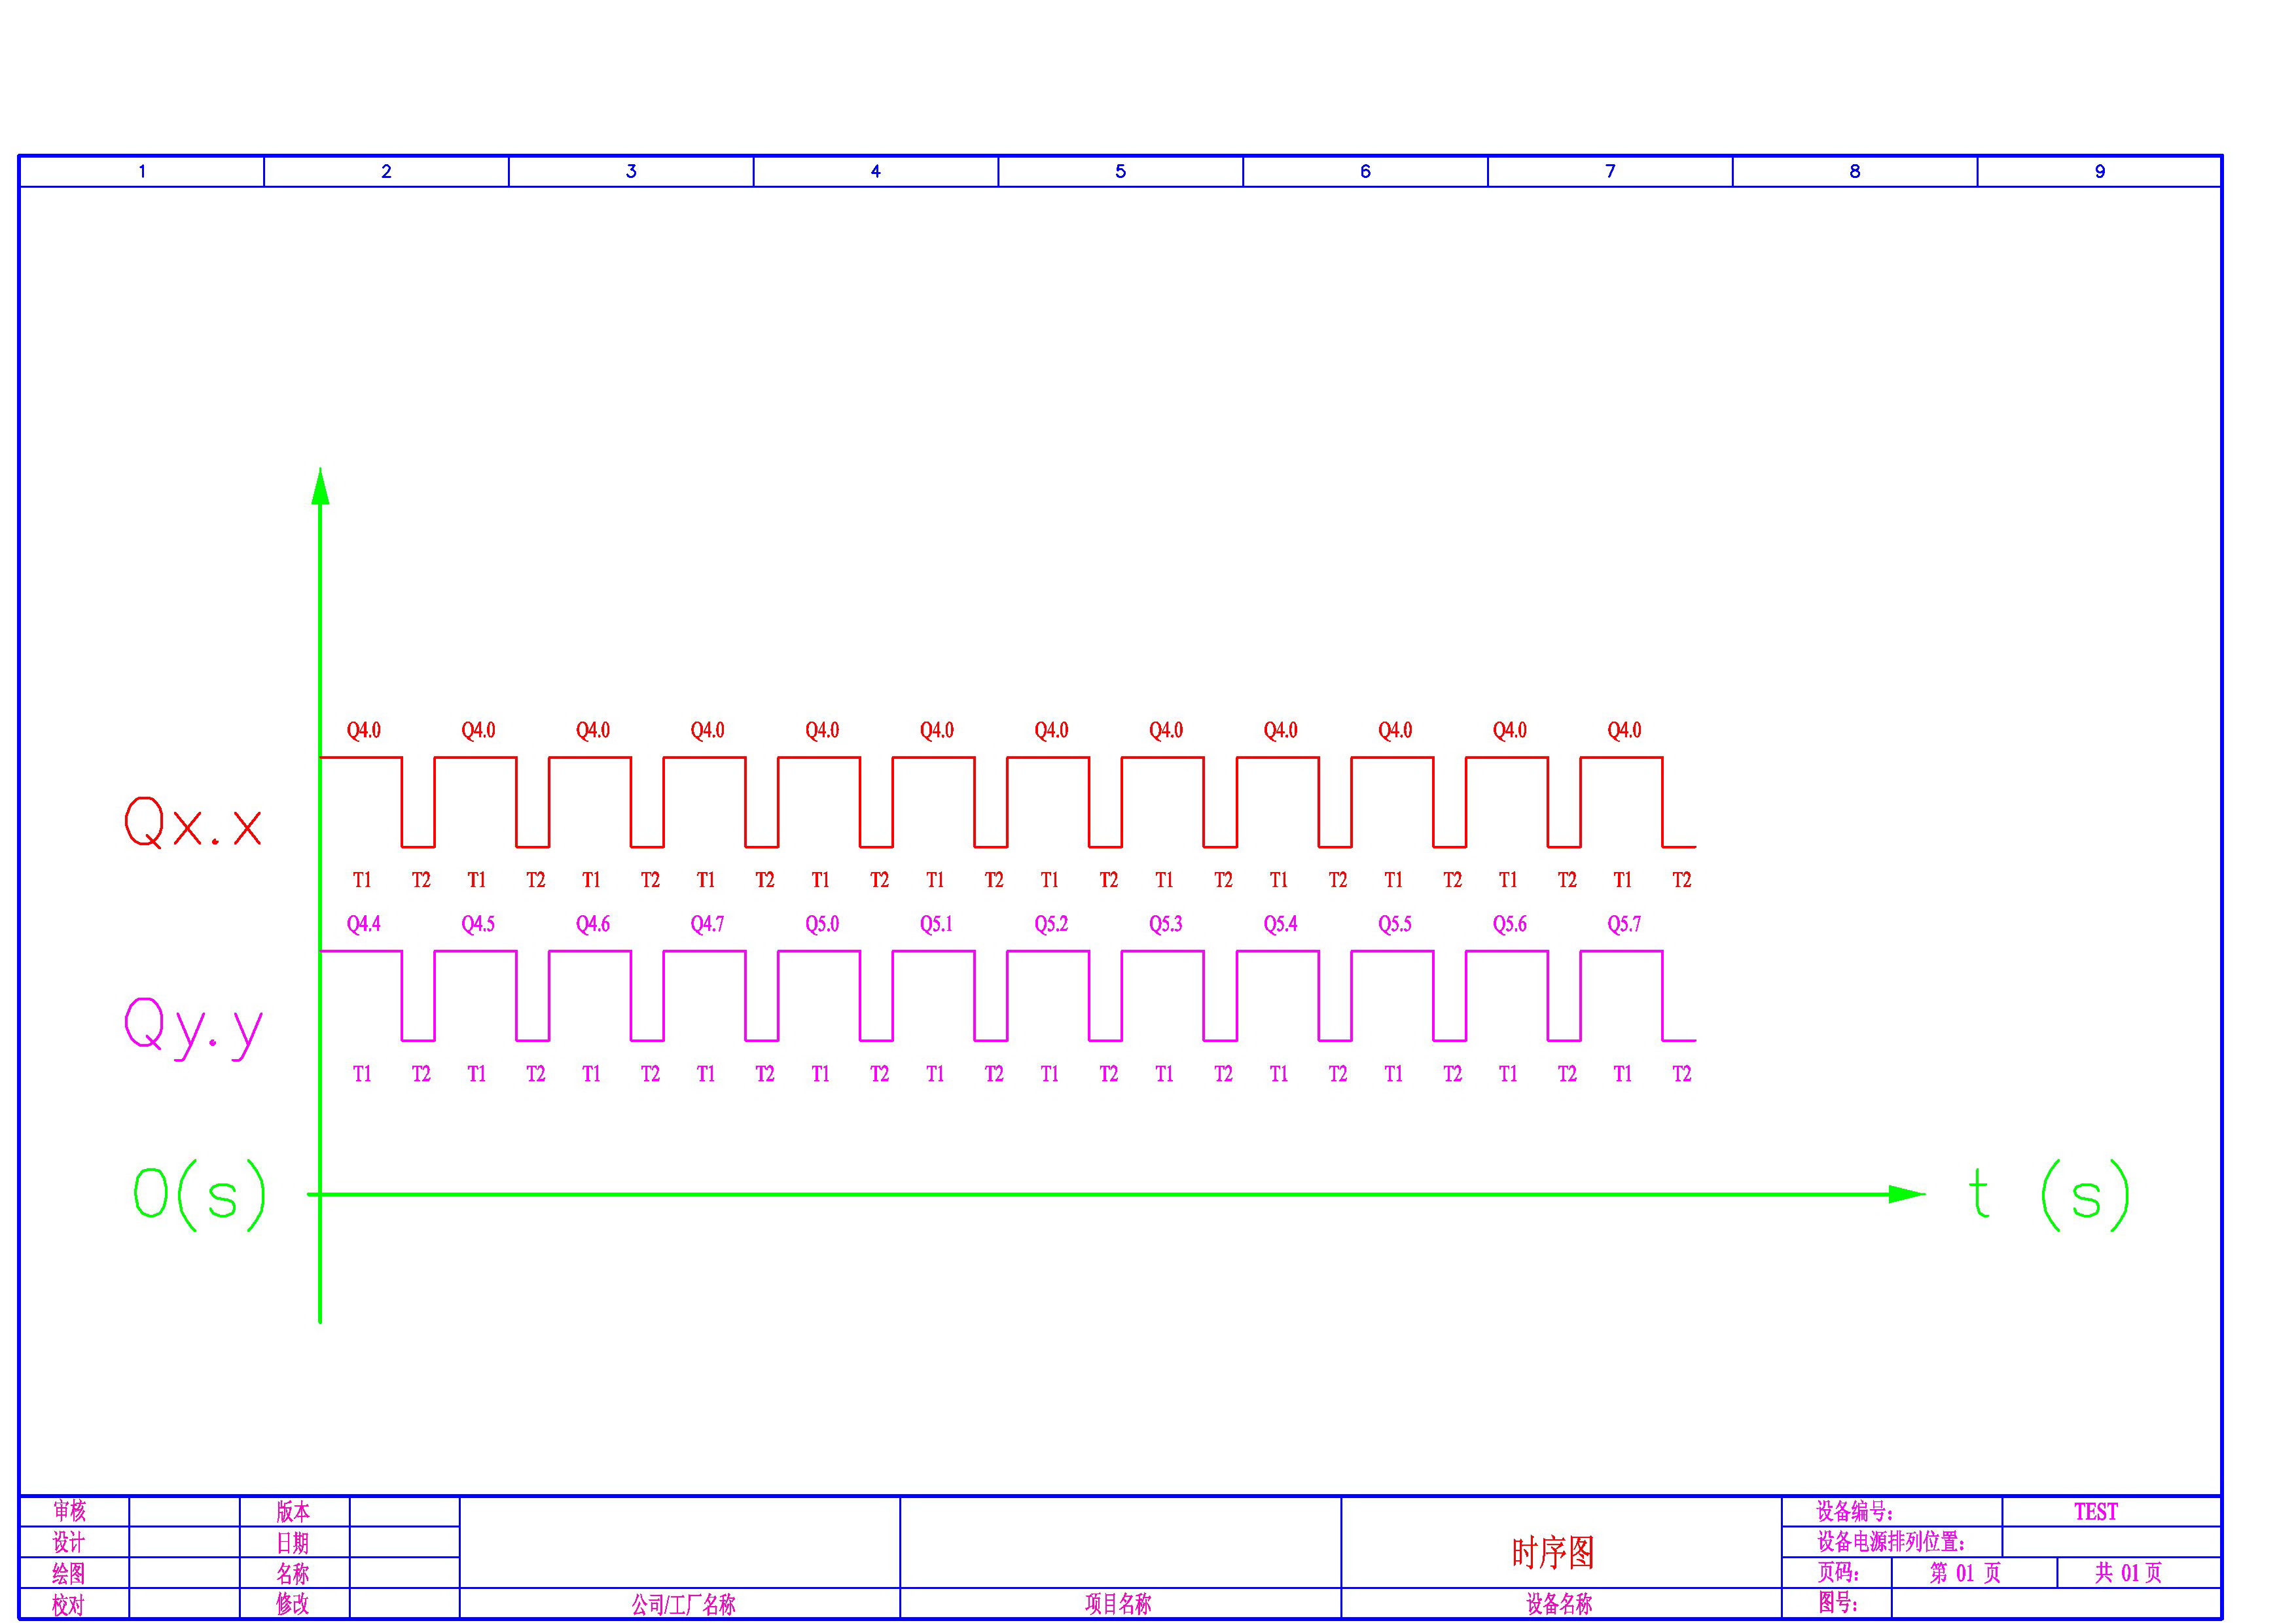Click the Q4.7 pulse label
Screen dimensions: 2296x1623
tap(707, 924)
